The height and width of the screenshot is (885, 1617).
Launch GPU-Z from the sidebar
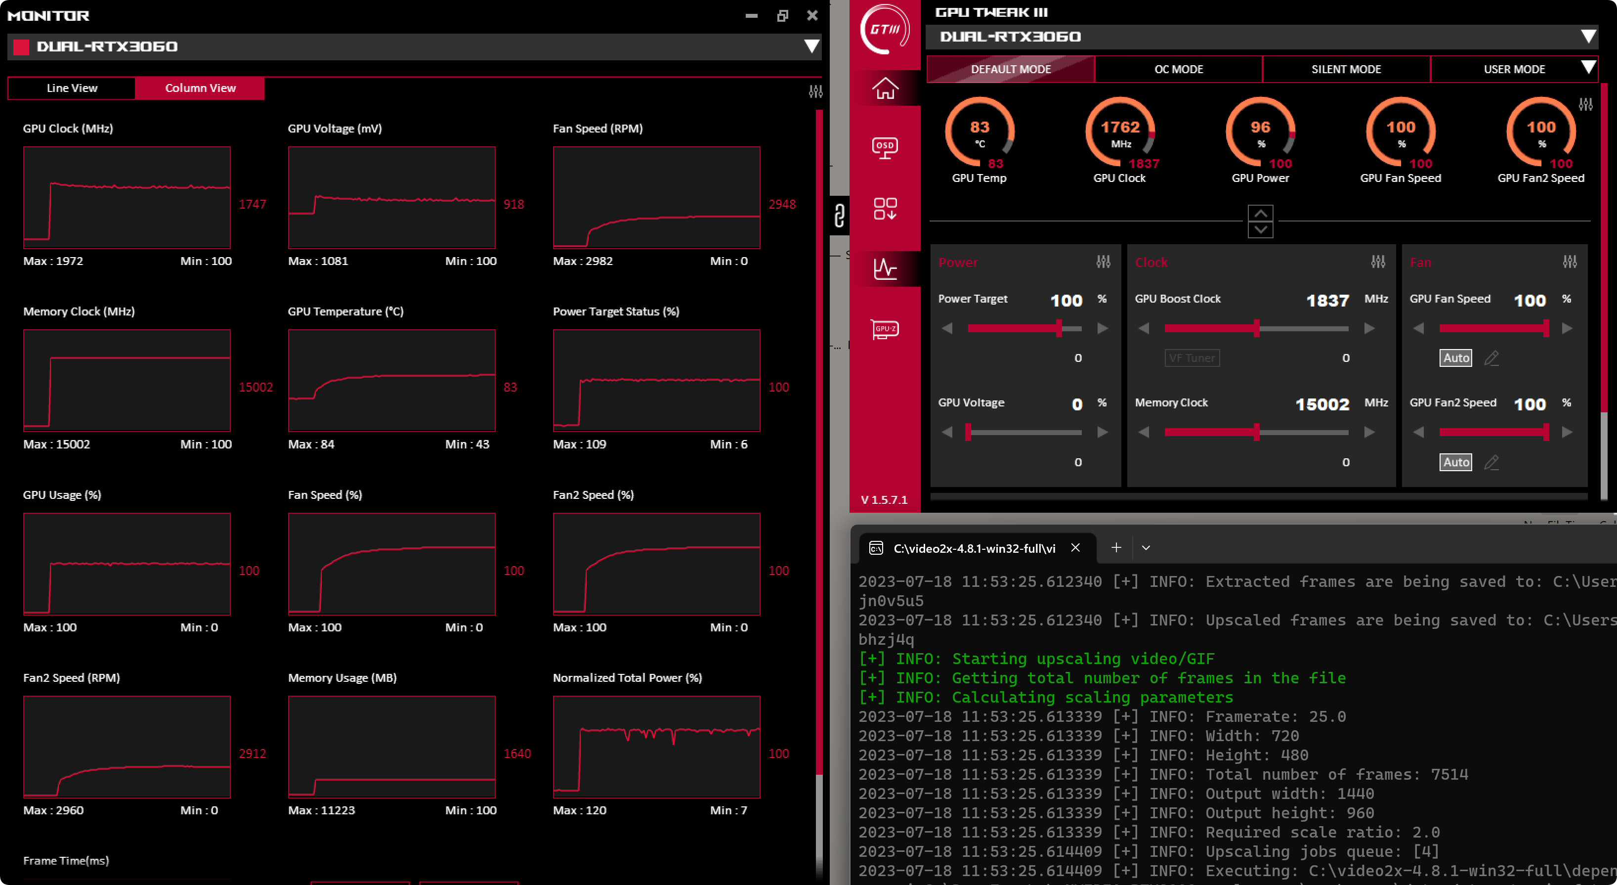coord(885,329)
